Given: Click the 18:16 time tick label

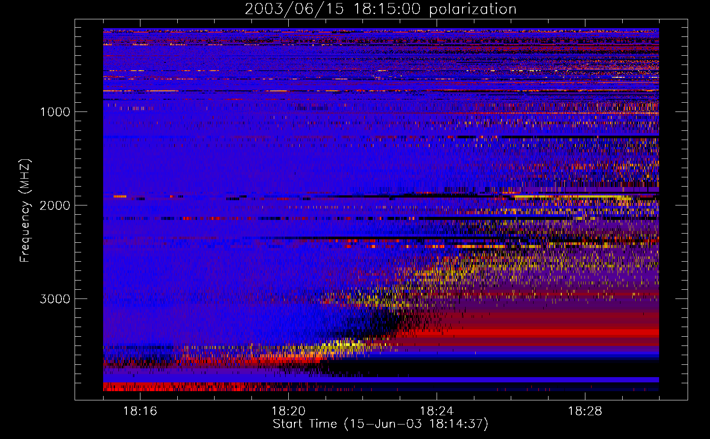Looking at the screenshot, I should 140,411.
